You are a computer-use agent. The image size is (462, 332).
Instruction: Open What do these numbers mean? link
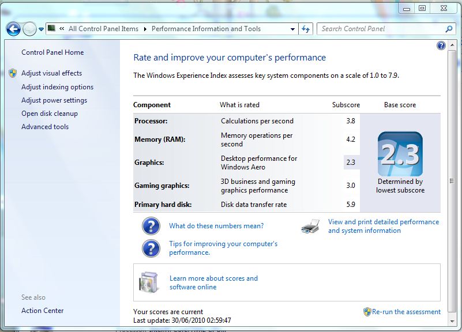click(216, 226)
